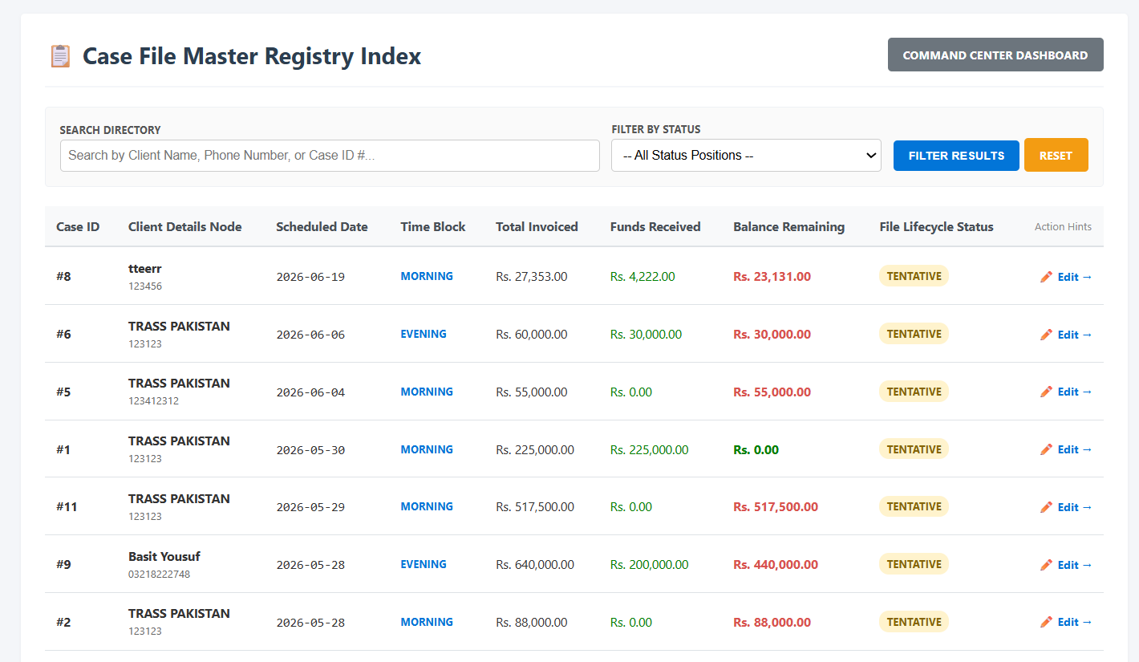Click the Time Block column header
This screenshot has width=1139, height=662.
[433, 227]
